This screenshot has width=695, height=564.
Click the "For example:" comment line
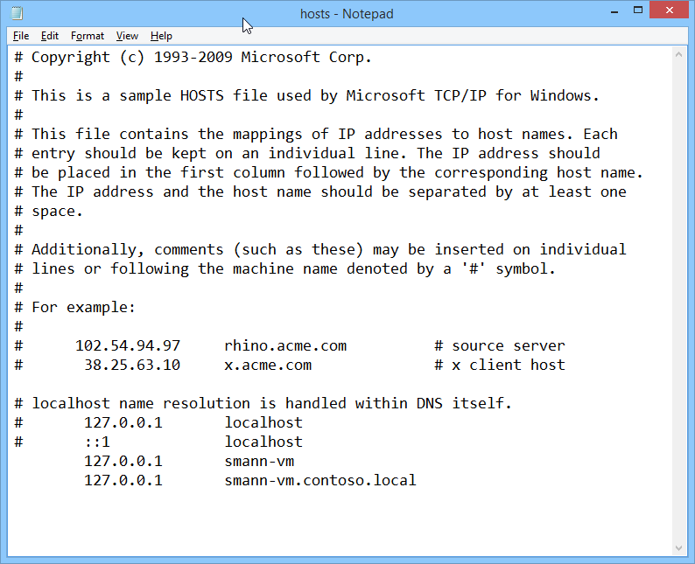[x=74, y=307]
